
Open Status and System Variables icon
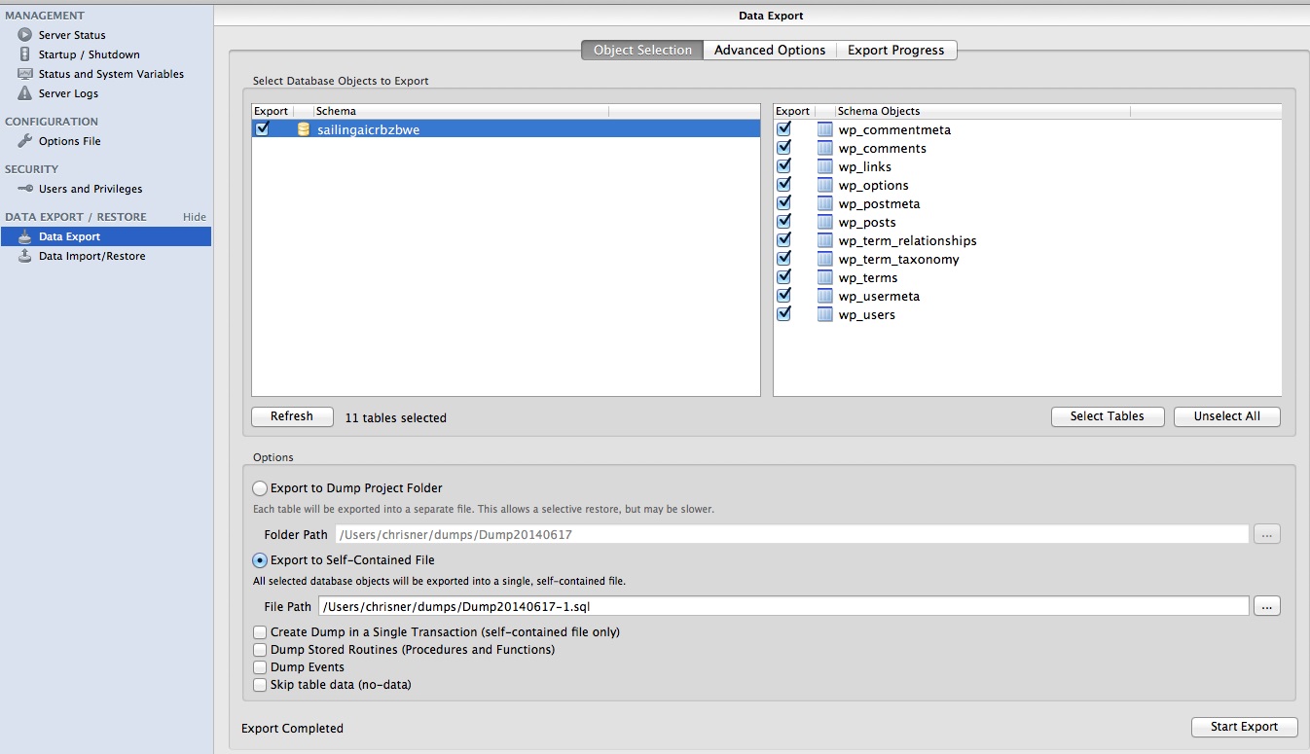point(25,74)
